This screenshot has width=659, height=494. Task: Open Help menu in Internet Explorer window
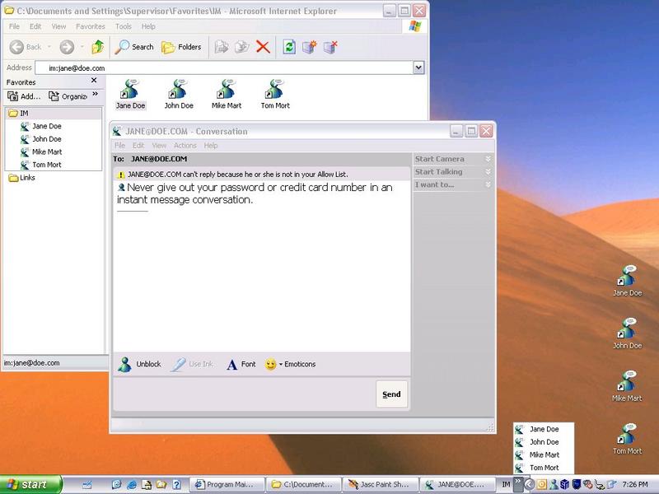148,26
